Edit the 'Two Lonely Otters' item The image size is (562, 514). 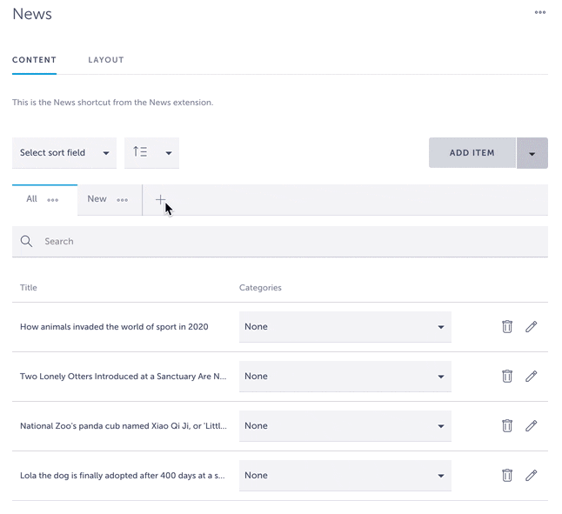[x=532, y=377]
